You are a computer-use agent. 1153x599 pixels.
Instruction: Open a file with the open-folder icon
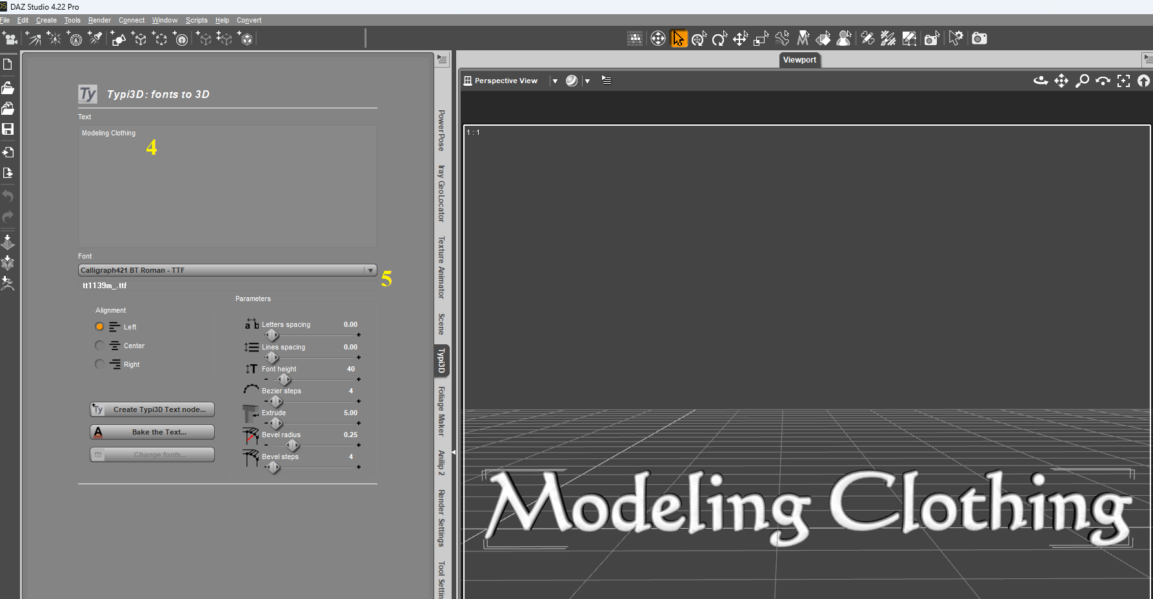click(x=8, y=87)
